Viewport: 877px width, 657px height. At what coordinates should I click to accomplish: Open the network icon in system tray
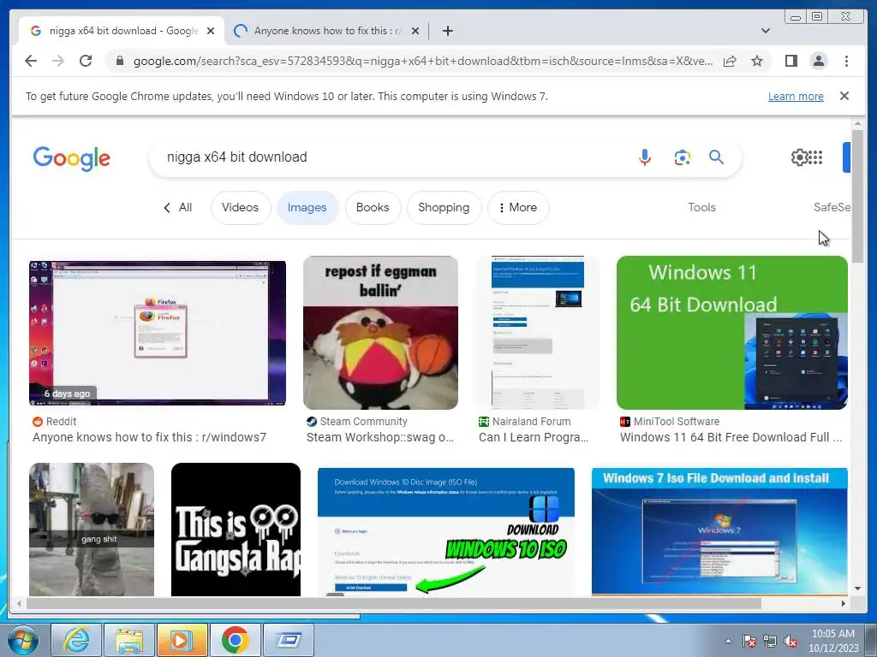pyautogui.click(x=770, y=641)
